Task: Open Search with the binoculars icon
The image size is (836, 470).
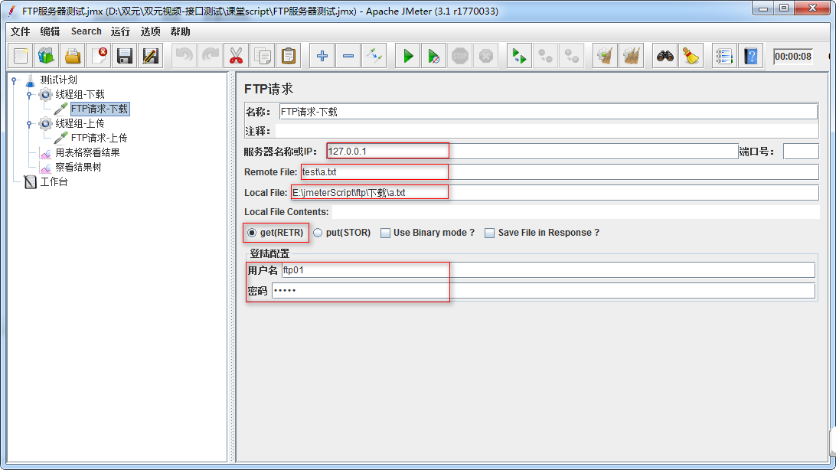Action: [665, 56]
